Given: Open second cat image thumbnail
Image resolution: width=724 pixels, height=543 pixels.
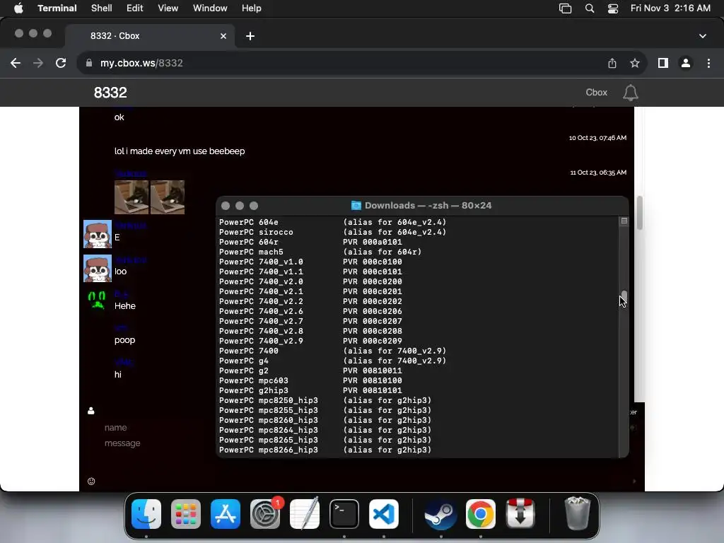Looking at the screenshot, I should click(x=168, y=197).
